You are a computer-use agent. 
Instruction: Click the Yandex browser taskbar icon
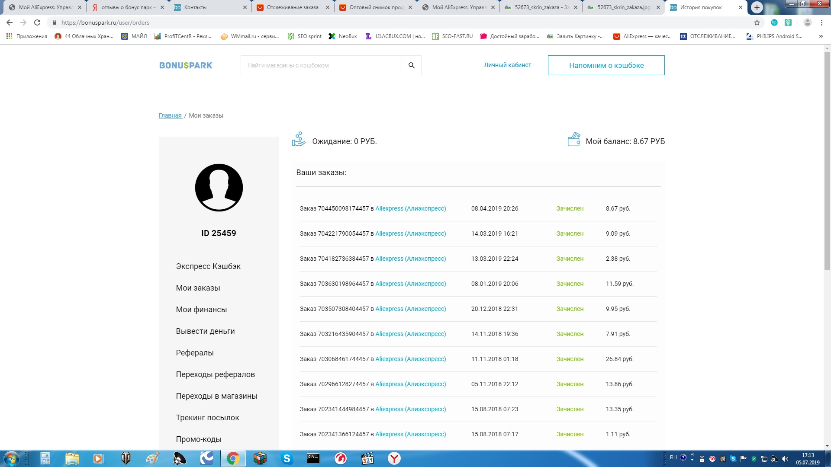(x=394, y=458)
